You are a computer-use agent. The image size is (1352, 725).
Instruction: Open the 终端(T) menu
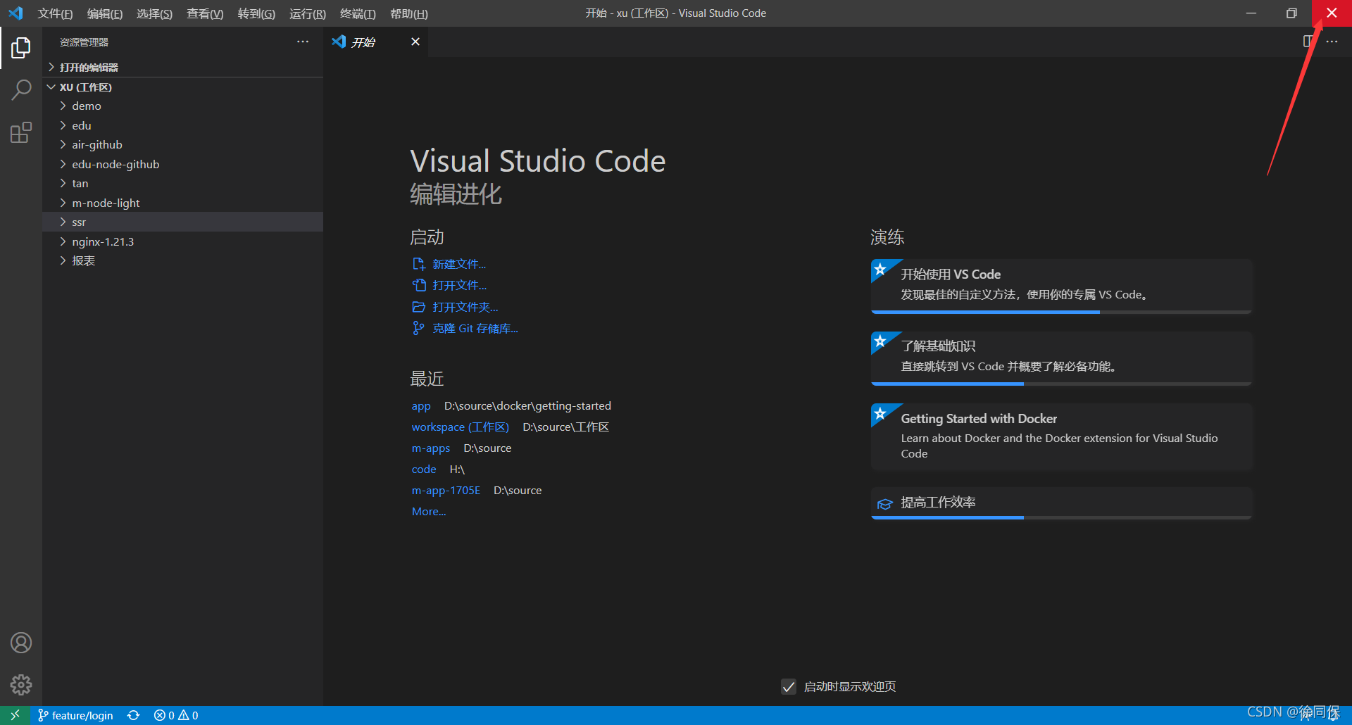coord(358,13)
